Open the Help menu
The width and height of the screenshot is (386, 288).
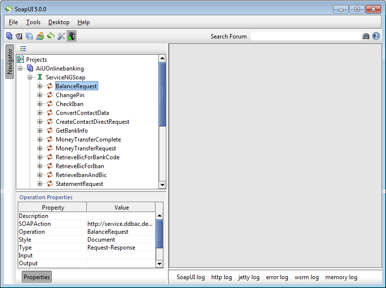click(83, 22)
